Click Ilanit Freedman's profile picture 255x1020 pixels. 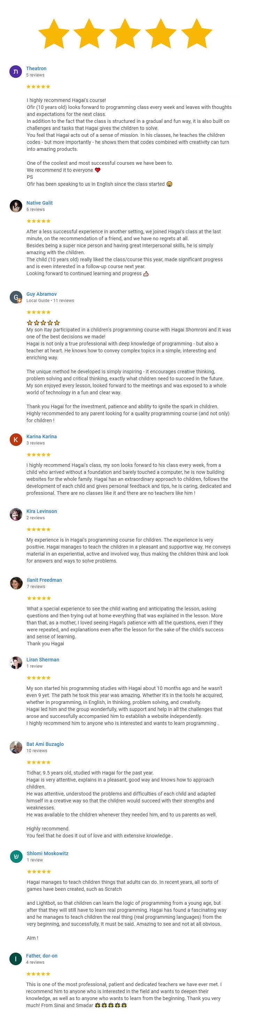(16, 583)
